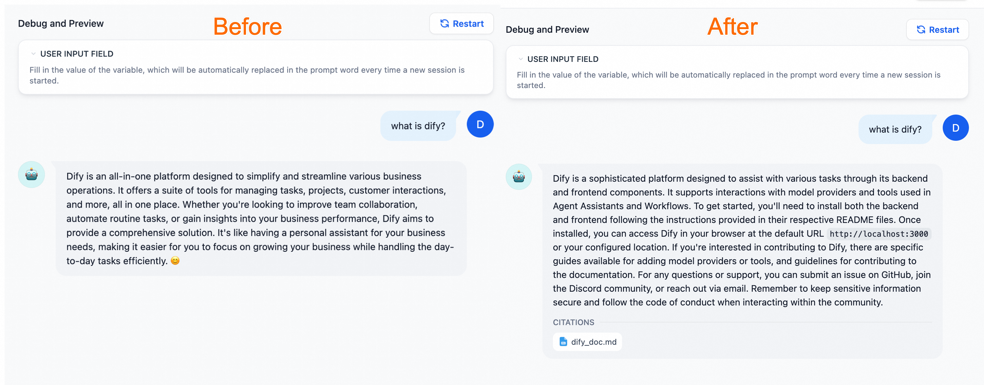This screenshot has width=984, height=385.
Task: Click the http://localhost:3000 code snippet
Action: coord(879,234)
